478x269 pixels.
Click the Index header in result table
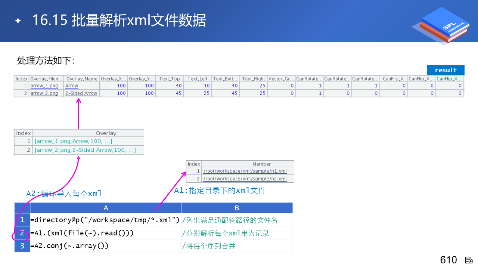[x=22, y=79]
